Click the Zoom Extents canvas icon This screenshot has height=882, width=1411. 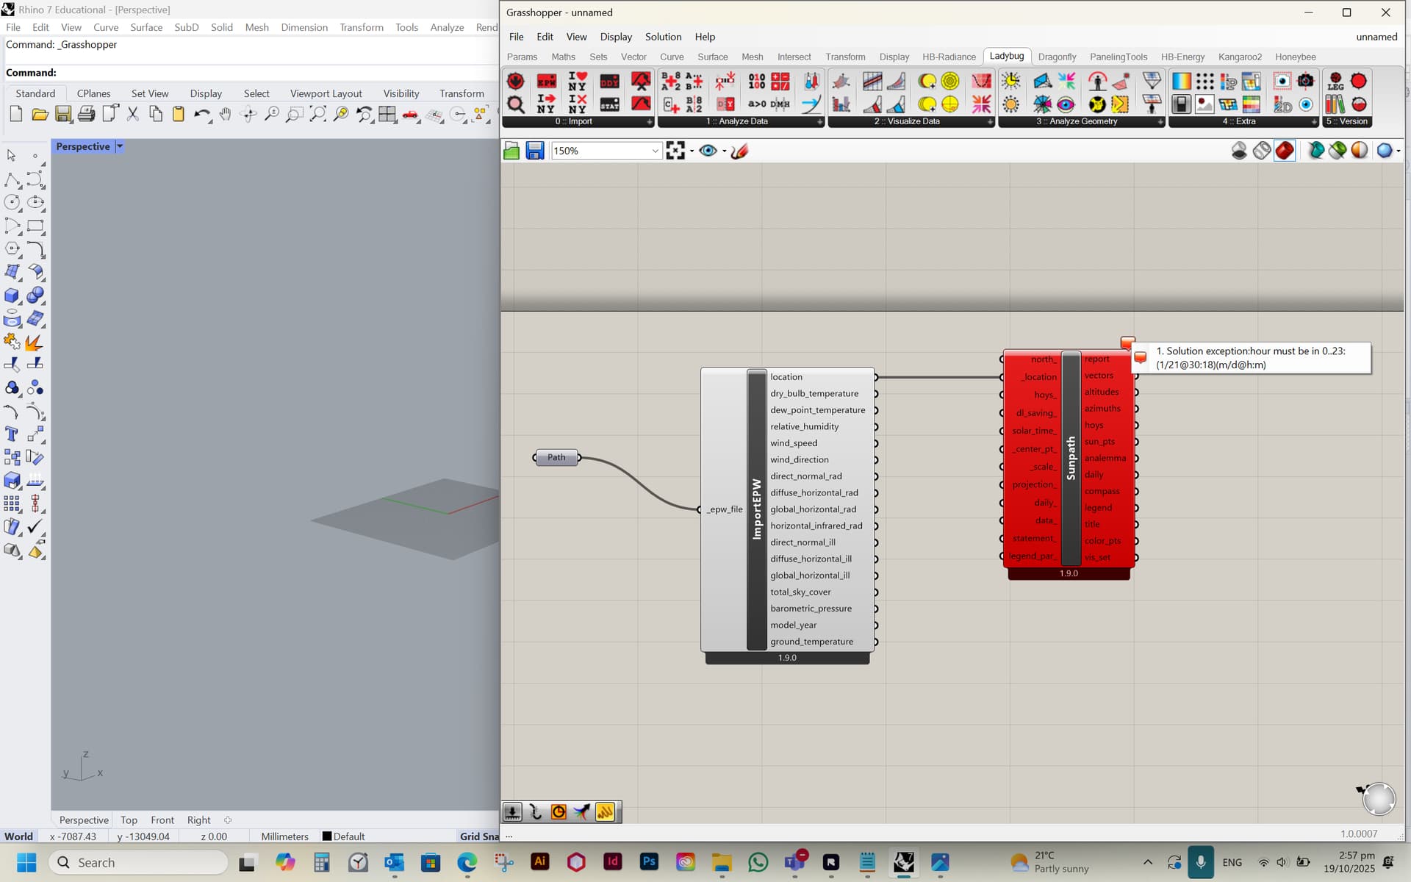[x=675, y=151]
